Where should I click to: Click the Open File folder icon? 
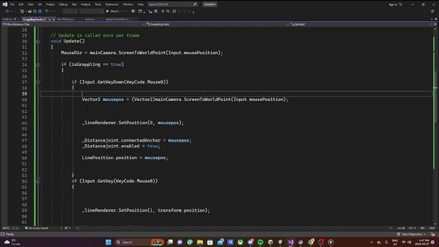pyautogui.click(x=29, y=11)
